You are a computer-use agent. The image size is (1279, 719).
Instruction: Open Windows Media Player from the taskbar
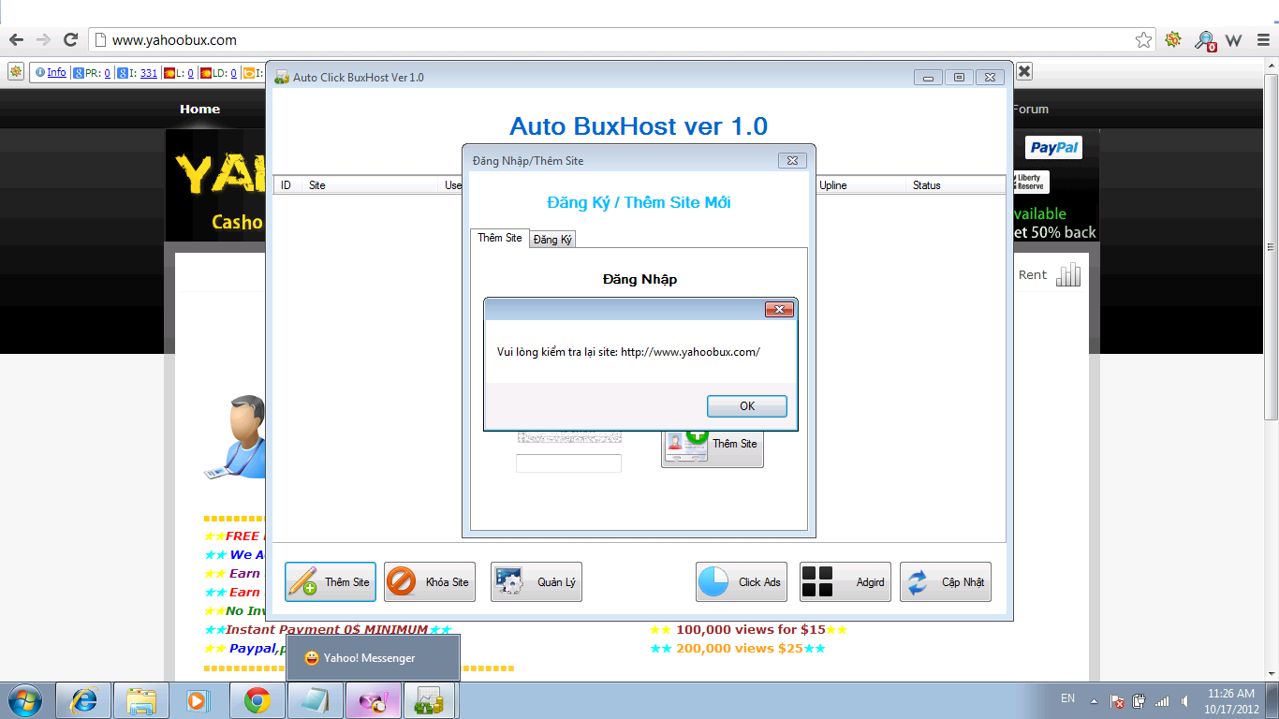click(198, 700)
